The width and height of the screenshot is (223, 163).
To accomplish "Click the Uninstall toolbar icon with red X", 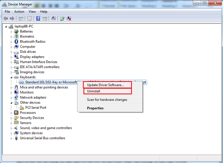I will 69,19.
